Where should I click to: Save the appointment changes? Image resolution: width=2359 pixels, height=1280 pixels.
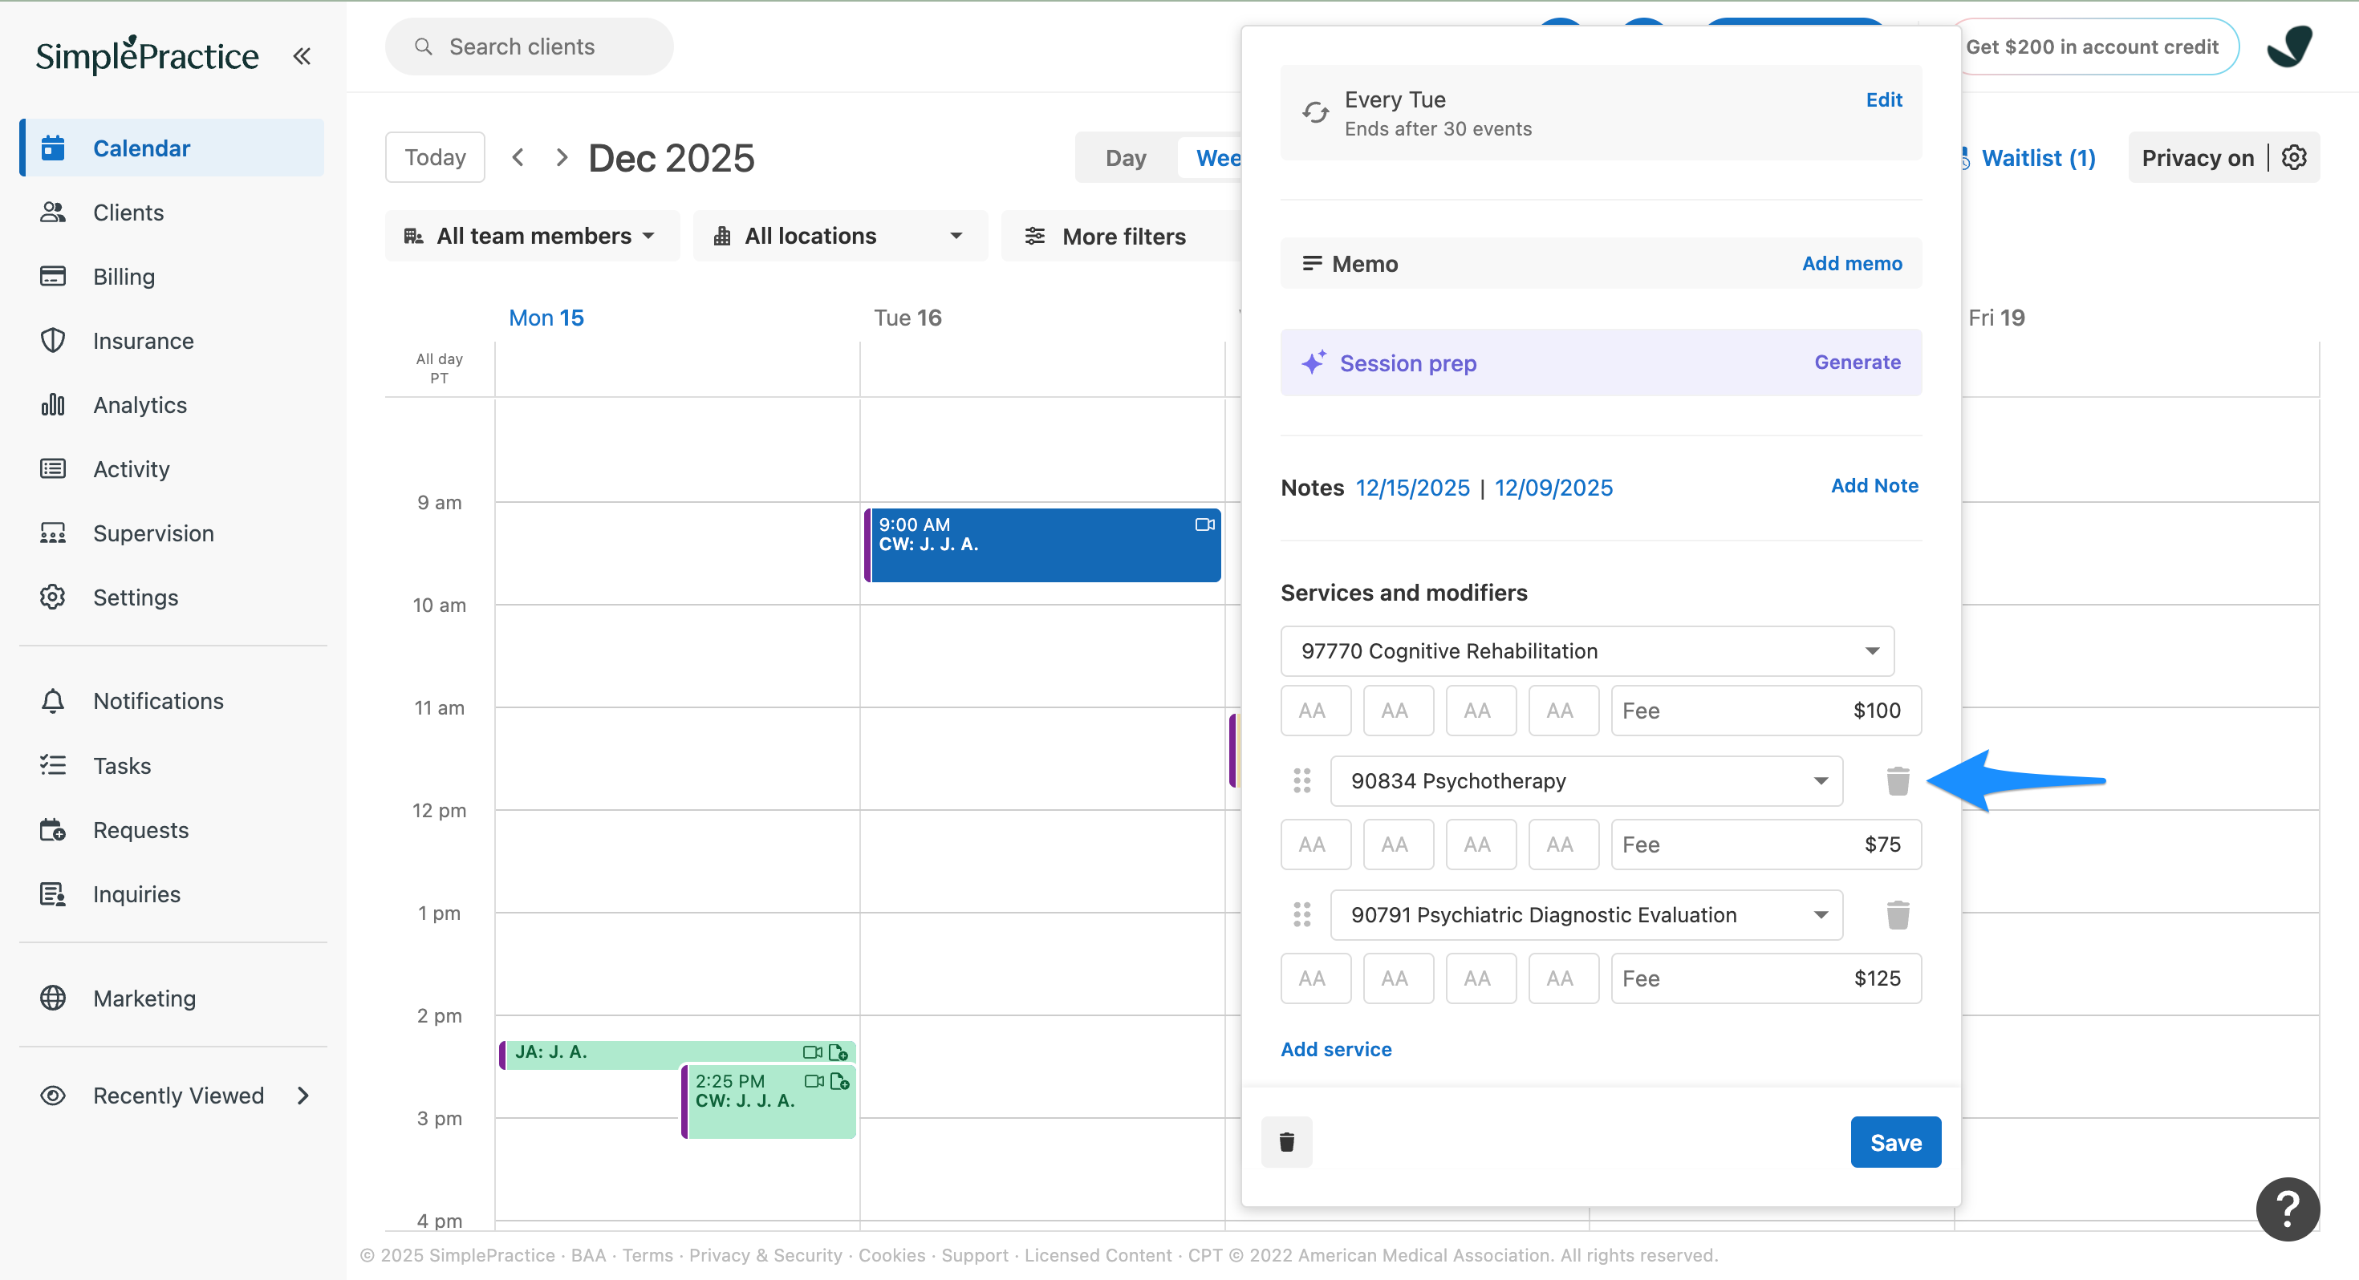pos(1894,1142)
